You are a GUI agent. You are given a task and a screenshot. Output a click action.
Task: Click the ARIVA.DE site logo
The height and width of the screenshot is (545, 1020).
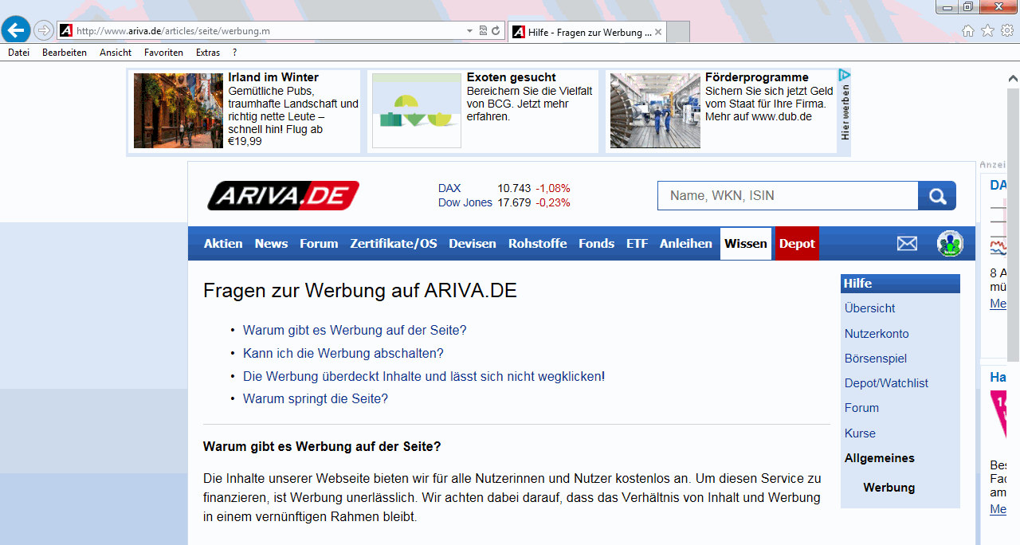(x=283, y=195)
